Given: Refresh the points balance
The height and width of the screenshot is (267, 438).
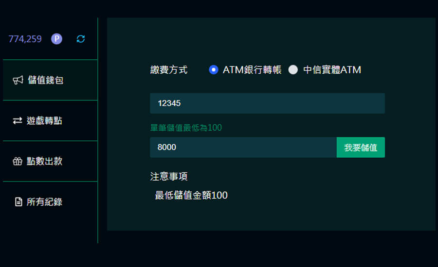Looking at the screenshot, I should pos(81,39).
